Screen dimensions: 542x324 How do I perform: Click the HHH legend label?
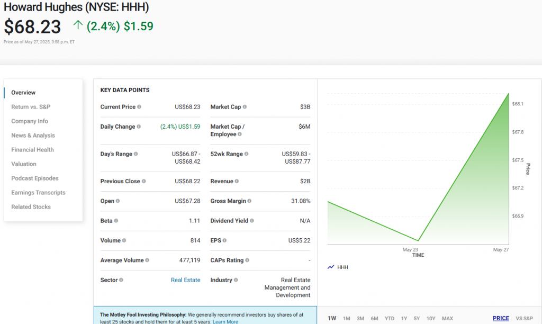[x=342, y=267]
